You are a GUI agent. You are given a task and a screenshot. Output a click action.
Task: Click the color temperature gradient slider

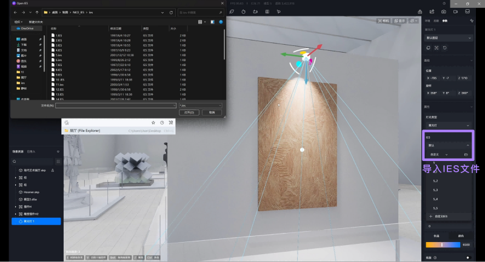click(x=443, y=244)
